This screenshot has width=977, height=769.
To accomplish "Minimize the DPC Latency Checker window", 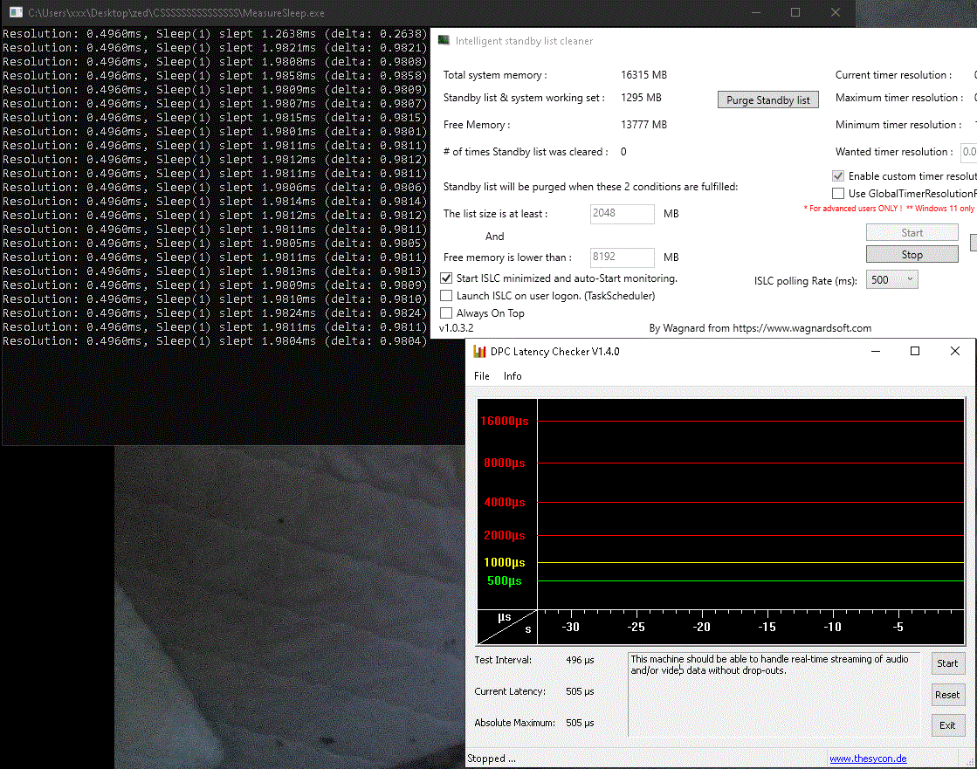I will (875, 351).
